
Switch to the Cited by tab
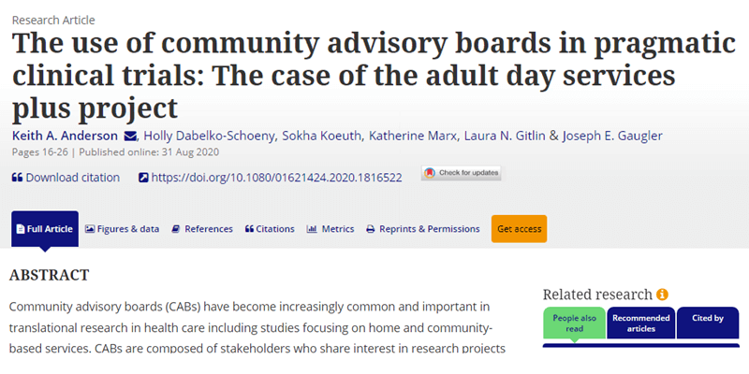706,319
